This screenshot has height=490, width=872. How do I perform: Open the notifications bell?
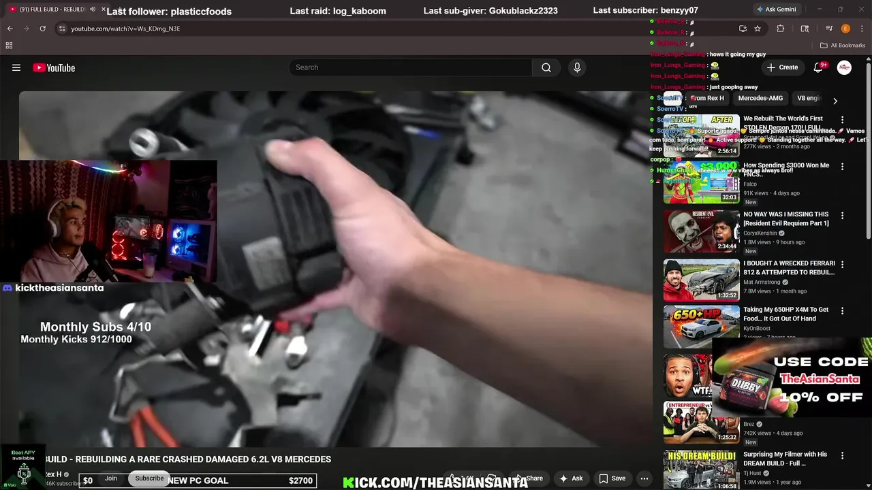[x=819, y=67]
